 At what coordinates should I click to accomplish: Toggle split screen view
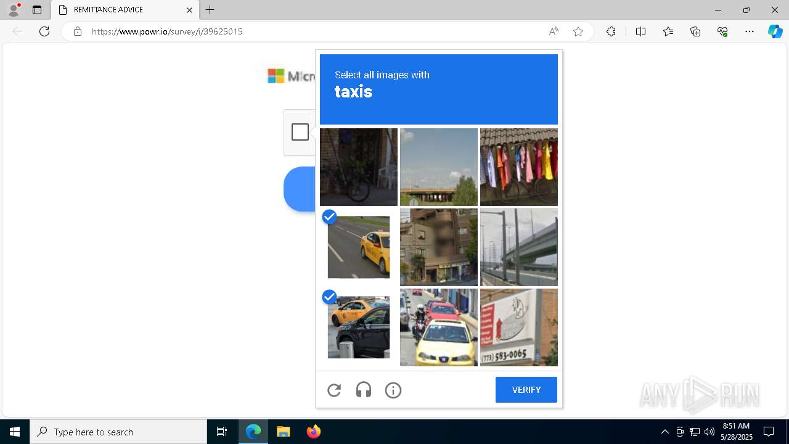point(640,31)
